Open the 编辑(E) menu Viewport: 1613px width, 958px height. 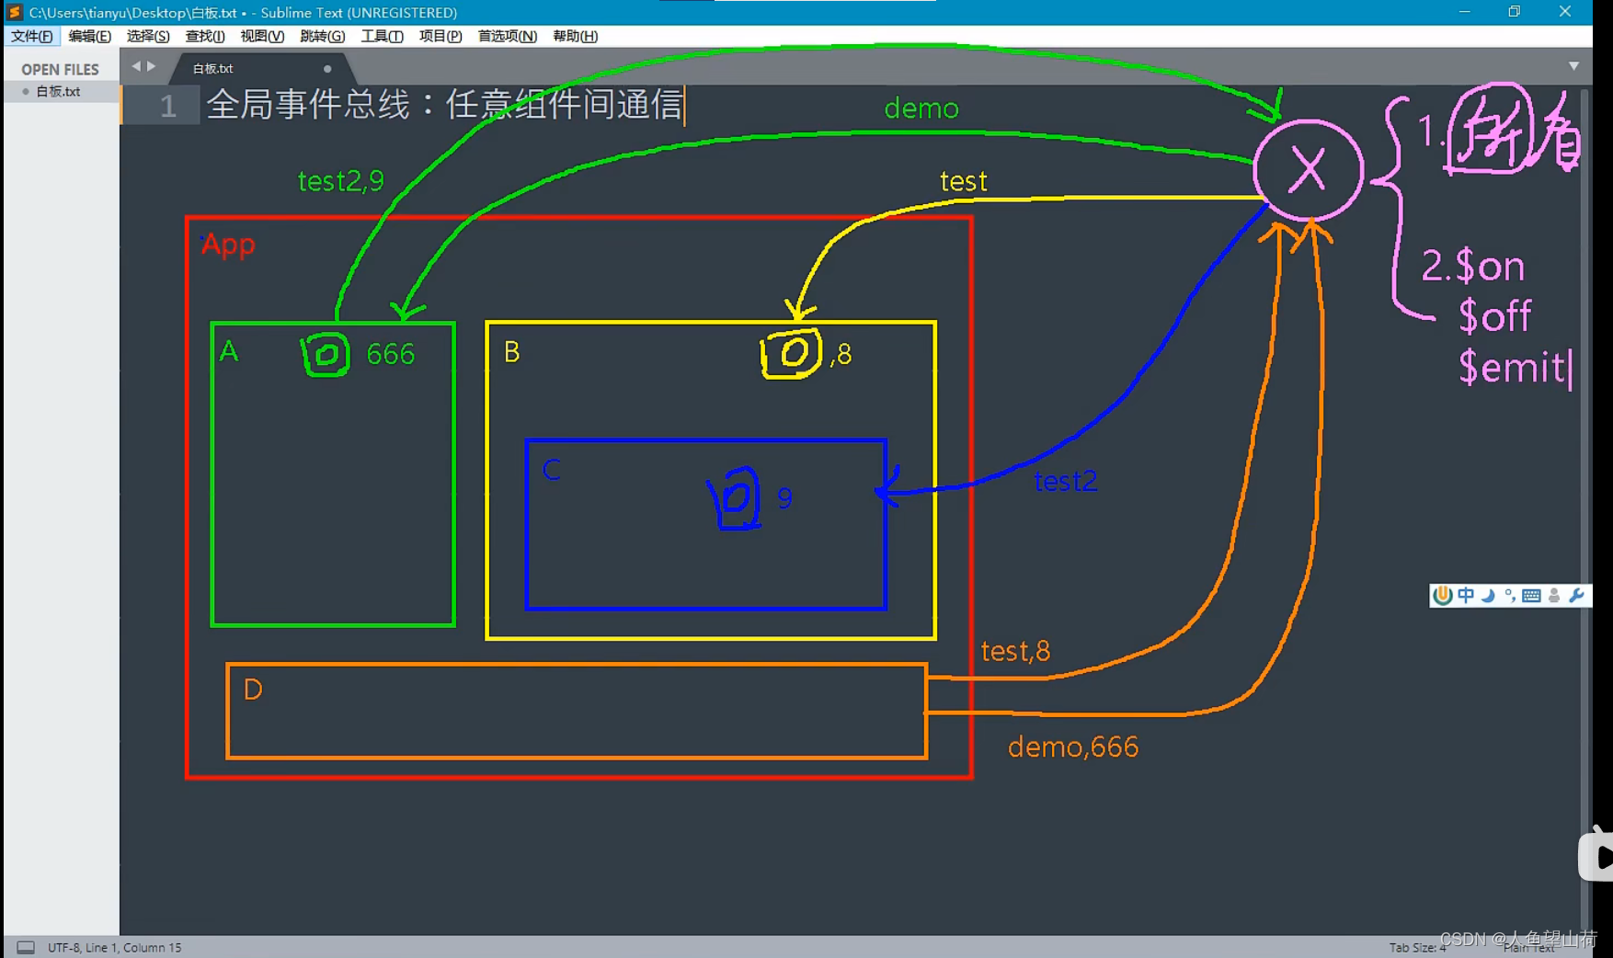click(x=89, y=36)
